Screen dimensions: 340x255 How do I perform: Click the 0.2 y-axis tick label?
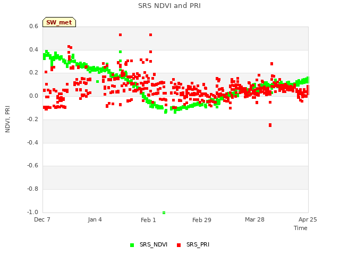pyautogui.click(x=33, y=73)
